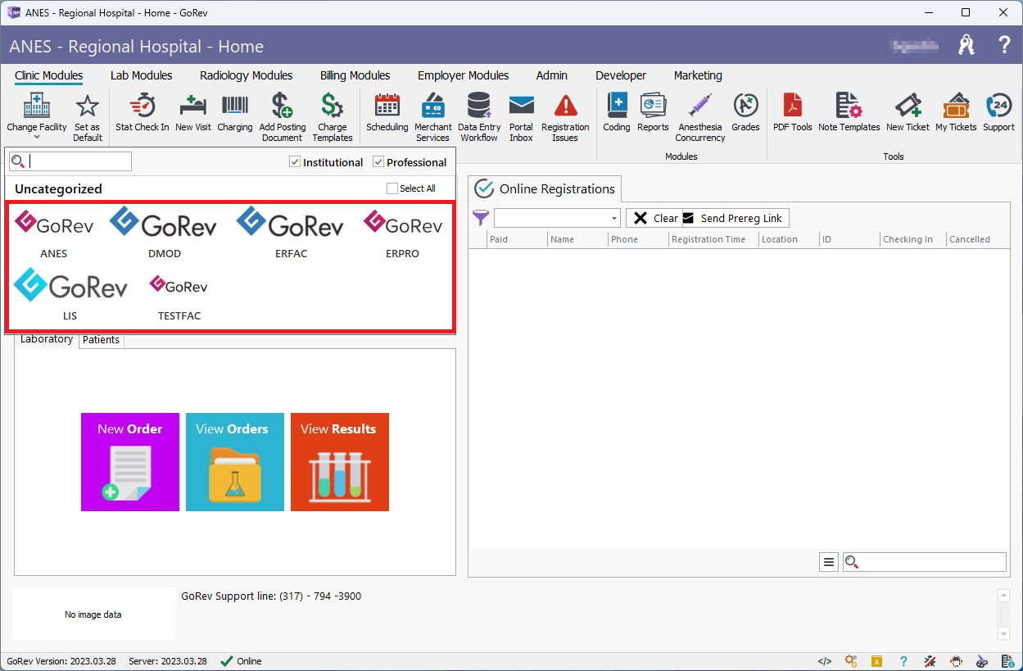The width and height of the screenshot is (1023, 671).
Task: Click the filter funnel icon
Action: click(x=481, y=218)
